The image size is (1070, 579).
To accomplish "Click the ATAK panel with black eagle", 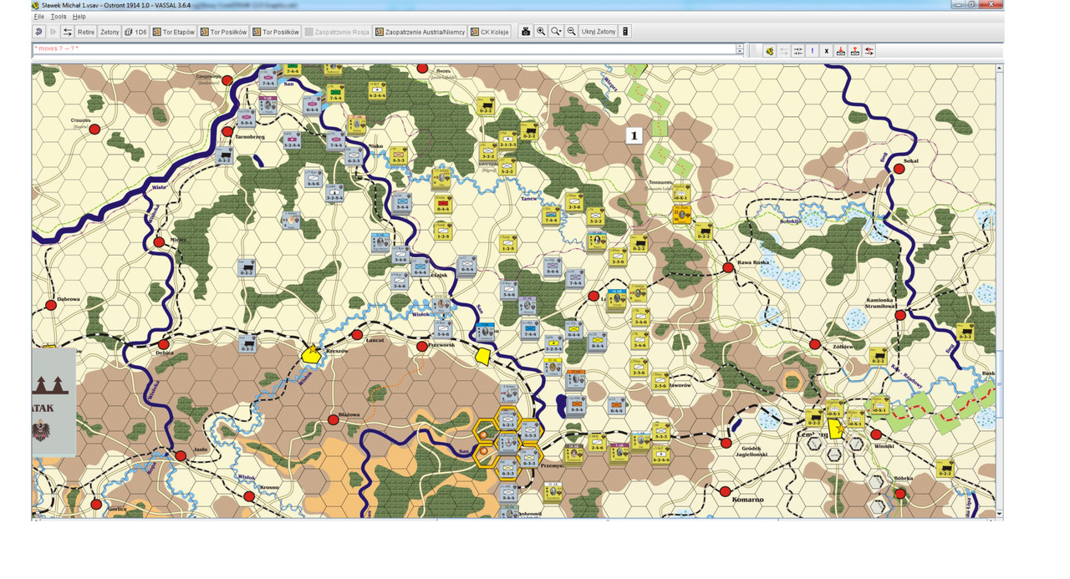I will (53, 402).
